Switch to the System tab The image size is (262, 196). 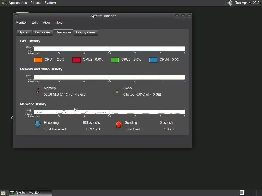pos(24,32)
